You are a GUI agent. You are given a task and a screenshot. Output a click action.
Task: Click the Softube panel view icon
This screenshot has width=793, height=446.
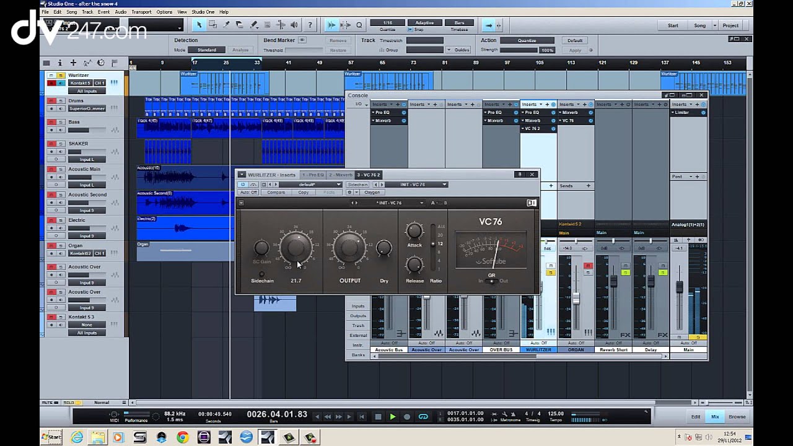531,203
